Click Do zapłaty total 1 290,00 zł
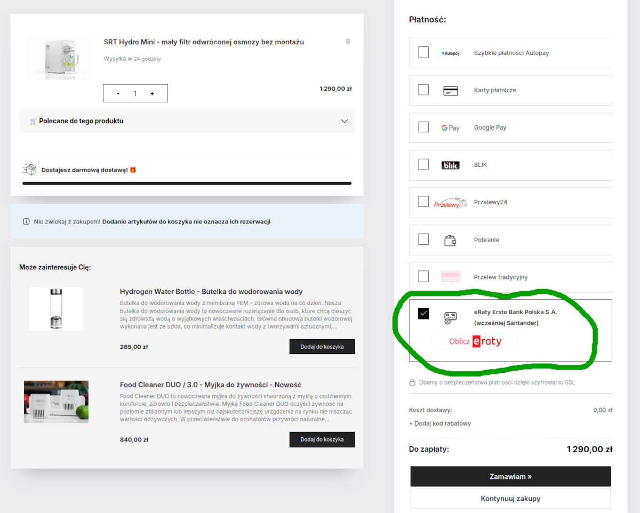Screen dimensions: 640x513 point(589,450)
